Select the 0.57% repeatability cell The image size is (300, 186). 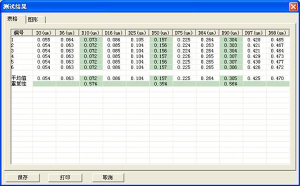(90, 84)
